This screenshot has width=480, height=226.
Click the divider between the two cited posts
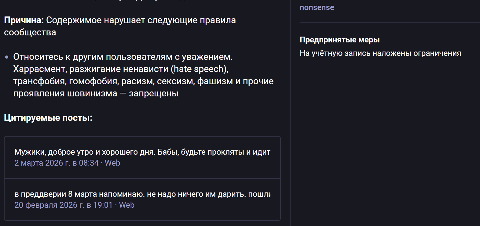(x=142, y=178)
